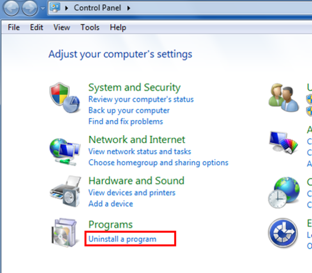Click the Hardware and Sound printer icon

tap(65, 191)
